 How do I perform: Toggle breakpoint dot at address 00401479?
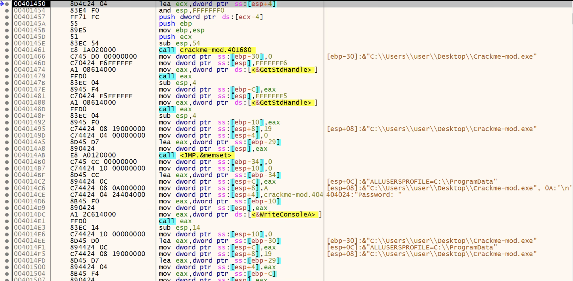(x=7, y=76)
